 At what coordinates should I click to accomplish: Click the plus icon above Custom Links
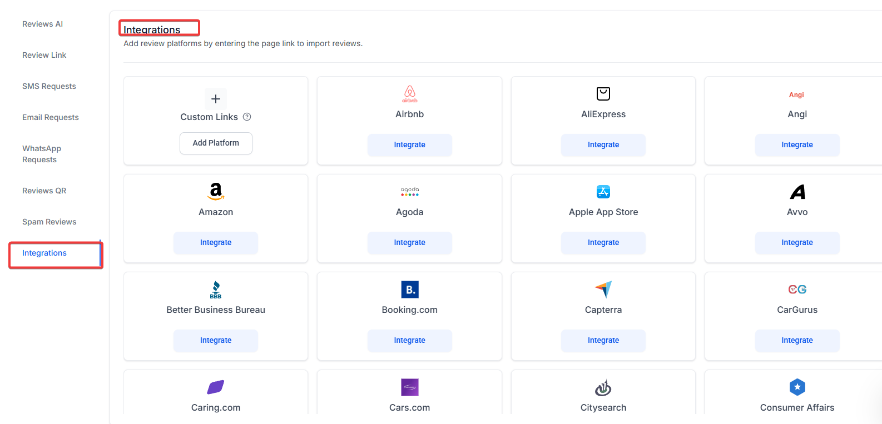pyautogui.click(x=216, y=99)
